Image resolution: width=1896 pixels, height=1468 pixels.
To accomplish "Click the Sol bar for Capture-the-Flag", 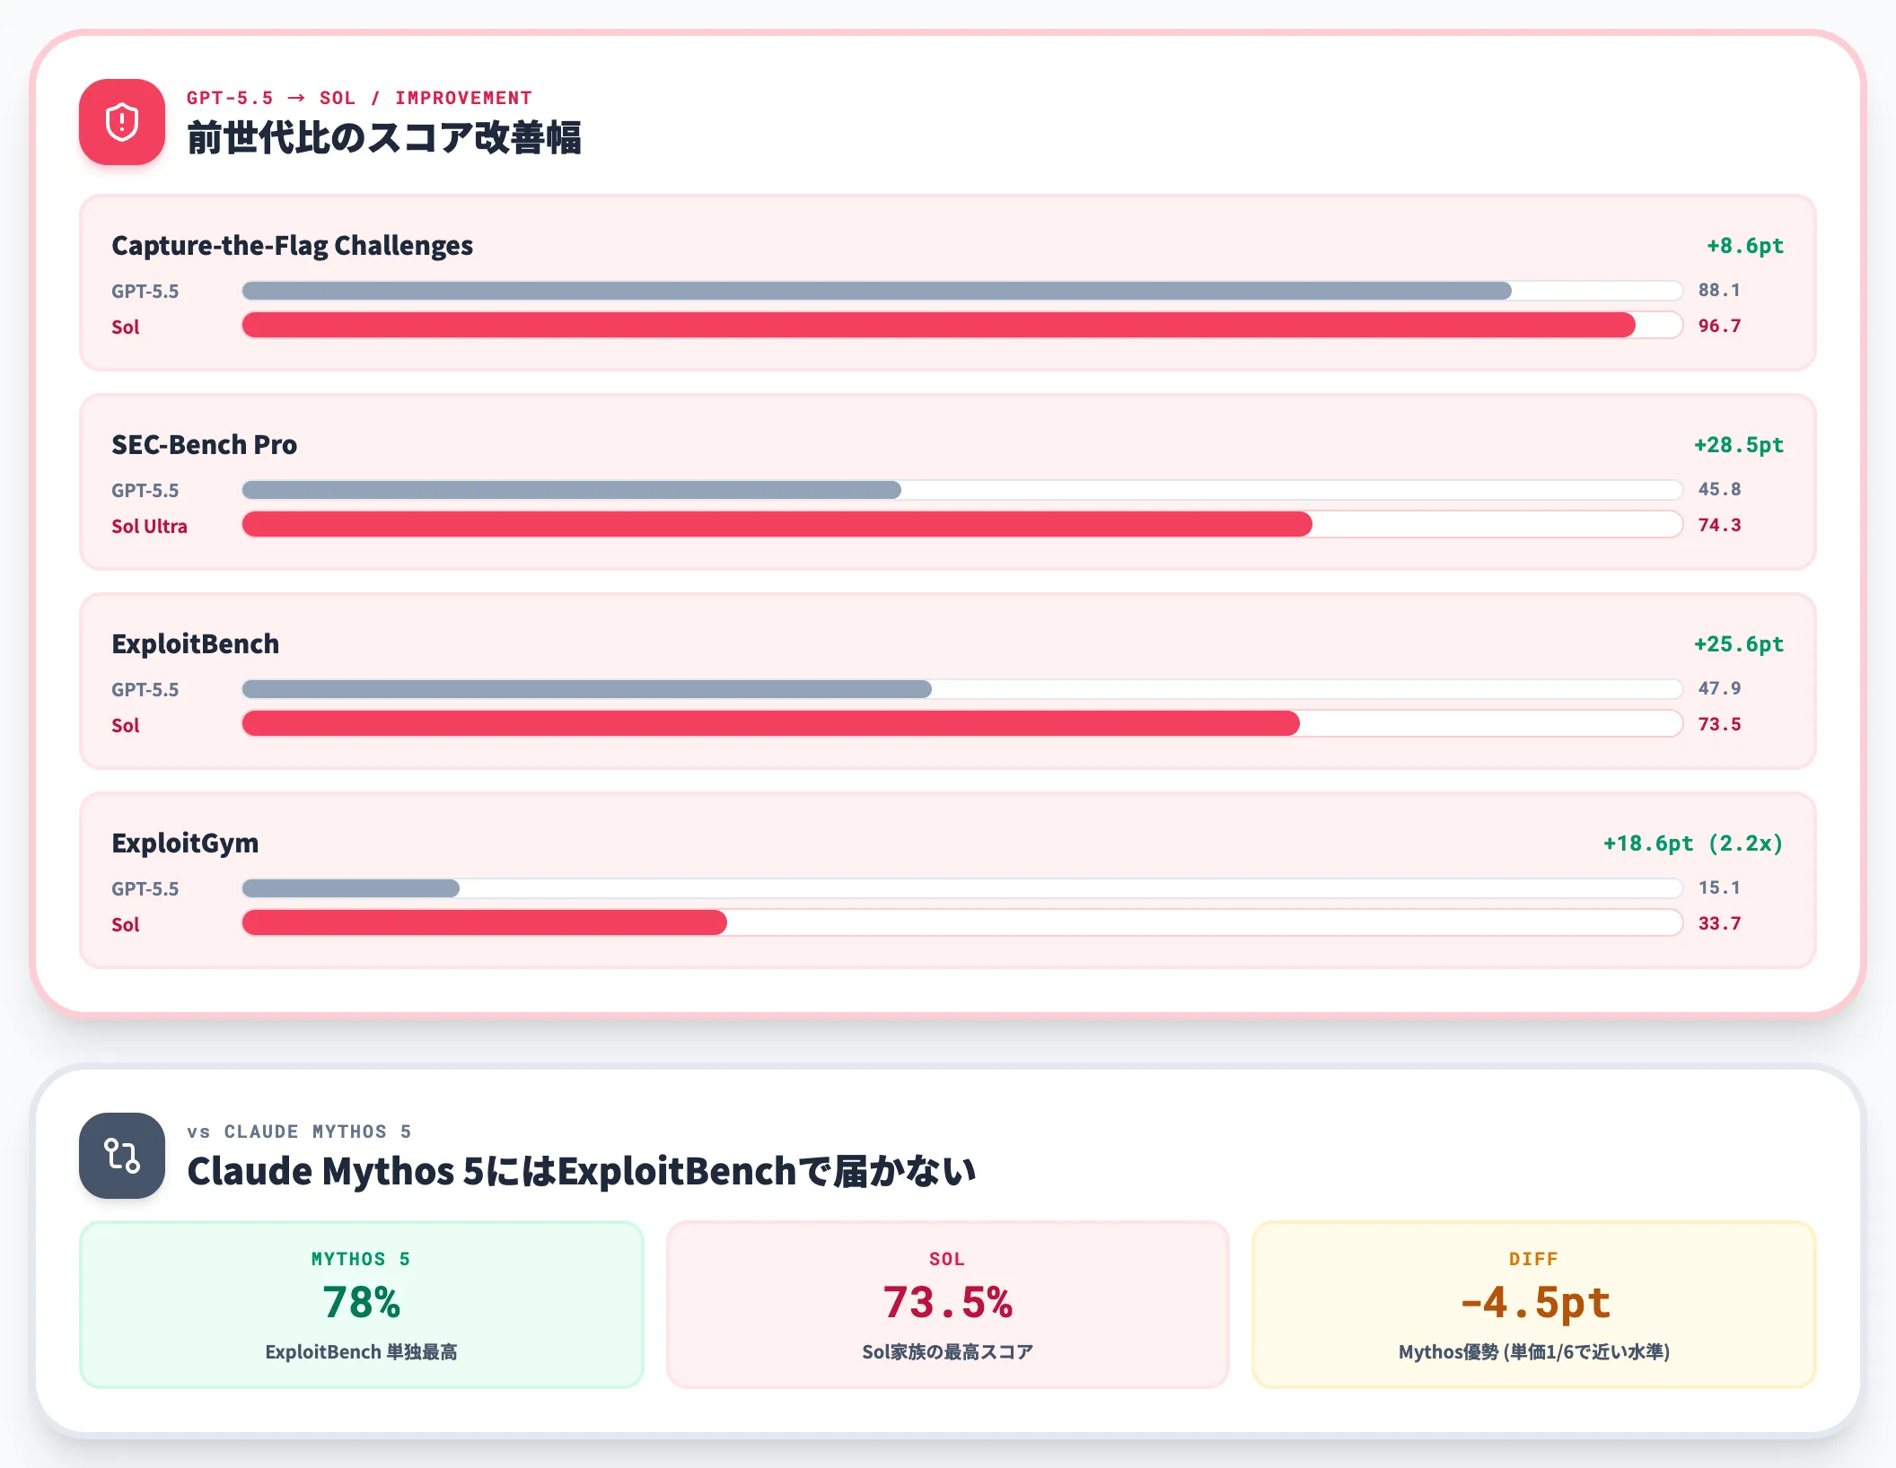I will pyautogui.click(x=962, y=325).
